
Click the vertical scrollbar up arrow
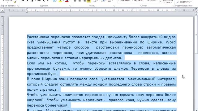[196, 14]
